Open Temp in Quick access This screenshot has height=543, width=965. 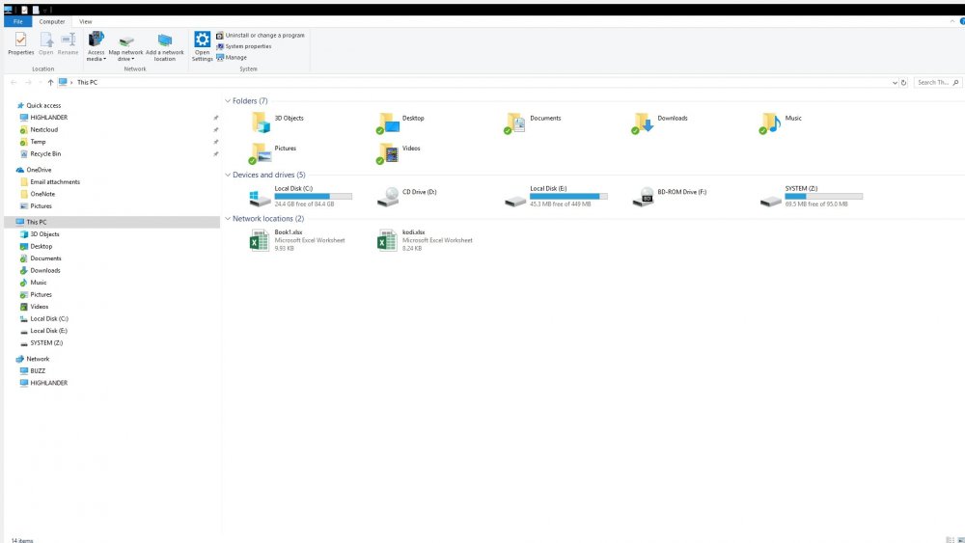click(38, 142)
